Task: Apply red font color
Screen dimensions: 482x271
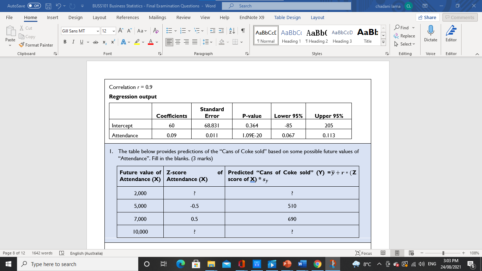Action: [150, 42]
